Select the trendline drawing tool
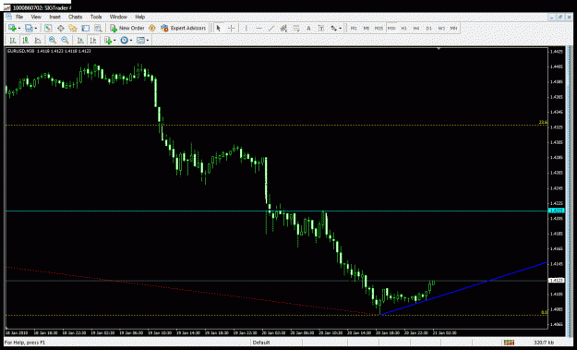Screen dimensions: 577x350 [x=271, y=28]
